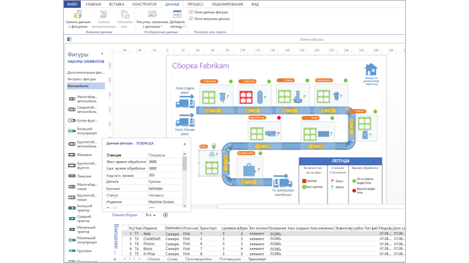Click the Destination column header
The width and height of the screenshot is (469, 263).
click(173, 228)
